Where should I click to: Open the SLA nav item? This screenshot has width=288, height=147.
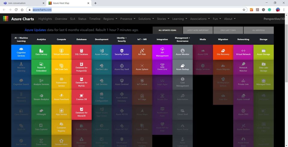tap(73, 19)
